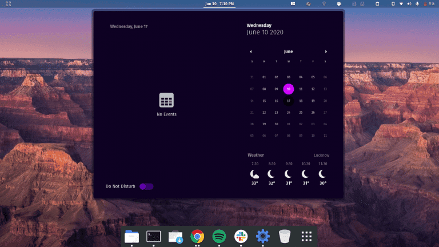
Task: Open Settings gear in the dock
Action: point(262,236)
